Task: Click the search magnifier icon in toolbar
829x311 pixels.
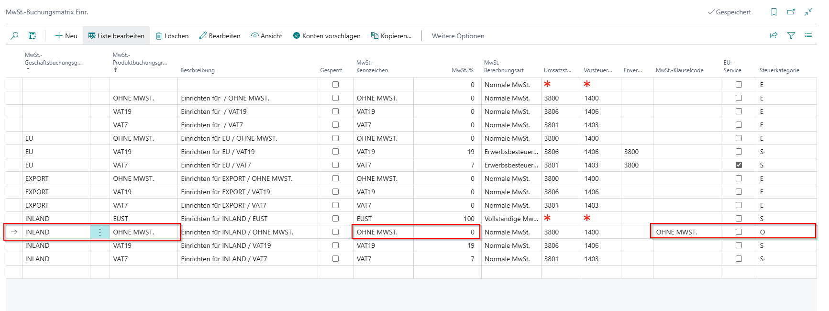Action: click(x=14, y=36)
